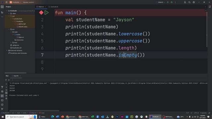Click the indent spaces status widget

click(x=203, y=113)
